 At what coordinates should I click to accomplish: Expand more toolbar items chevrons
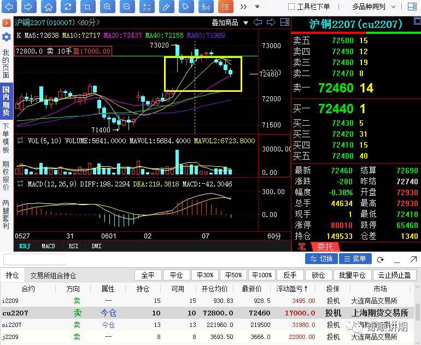(243, 7)
